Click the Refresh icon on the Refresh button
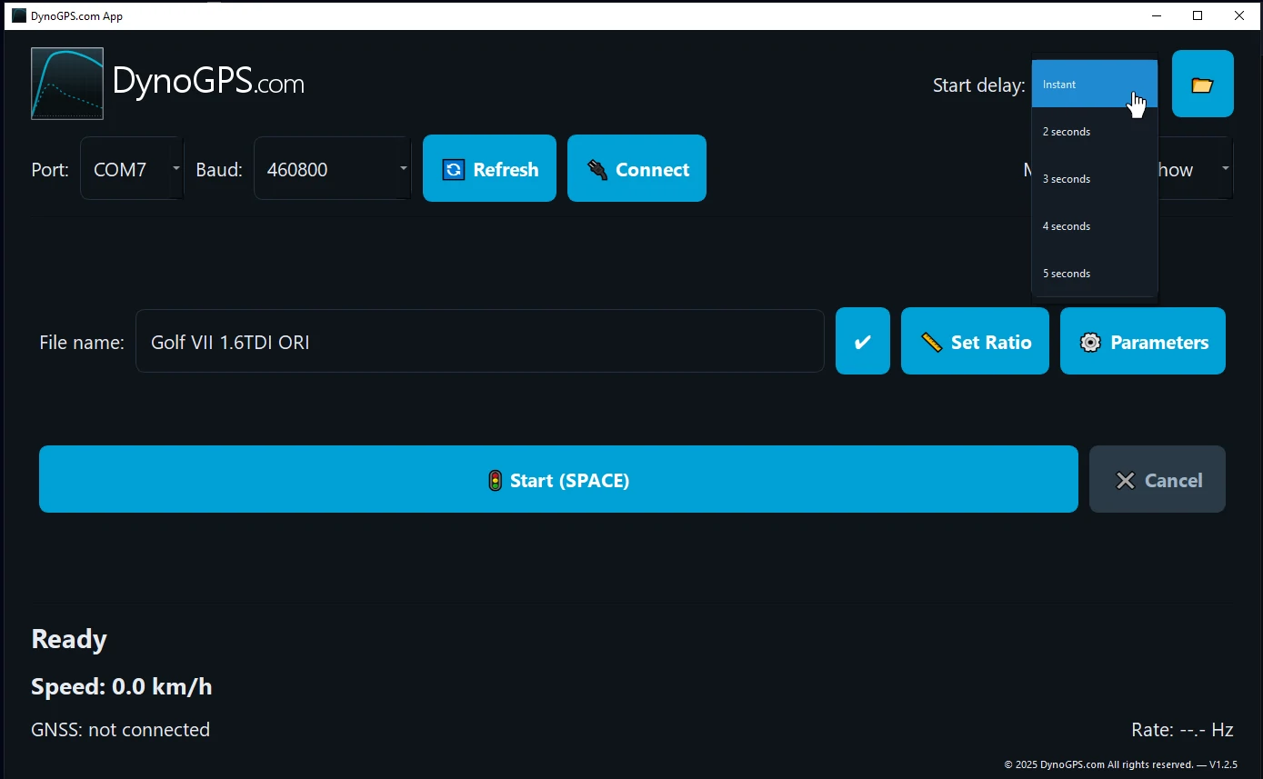This screenshot has height=779, width=1263. point(453,169)
